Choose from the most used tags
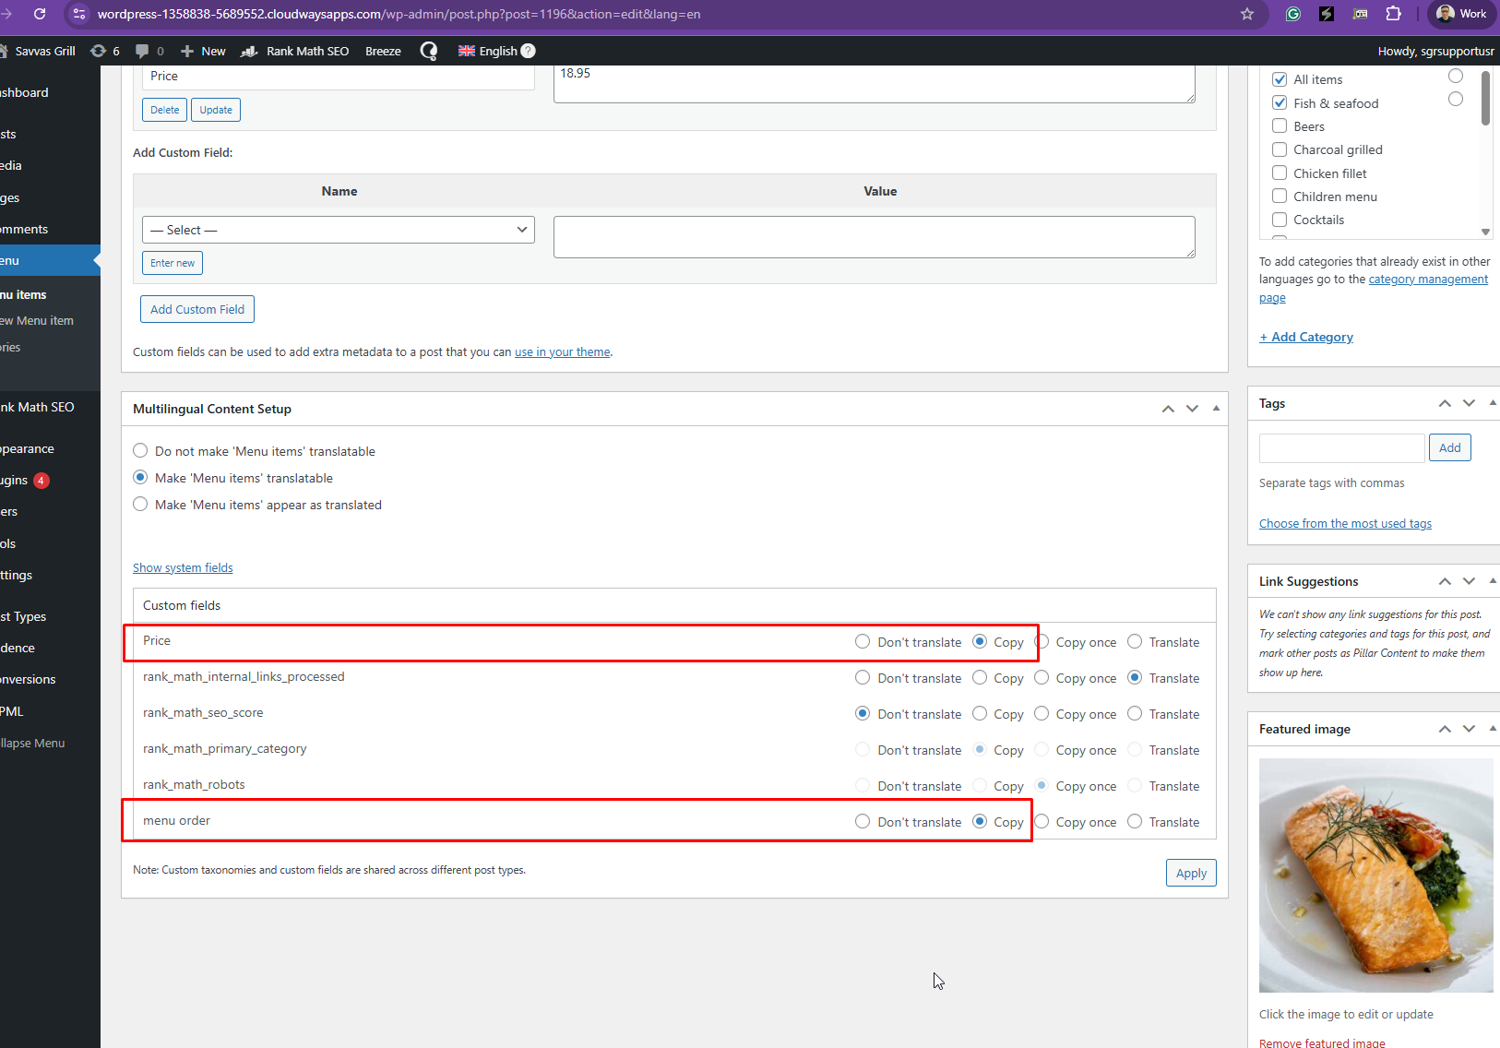1500x1048 pixels. coord(1345,524)
